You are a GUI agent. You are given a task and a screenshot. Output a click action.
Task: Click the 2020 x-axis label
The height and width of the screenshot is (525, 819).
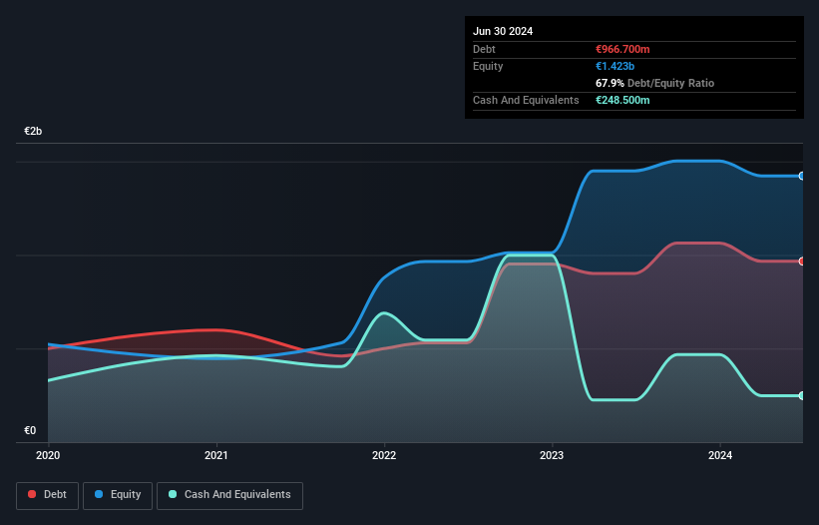(x=48, y=455)
